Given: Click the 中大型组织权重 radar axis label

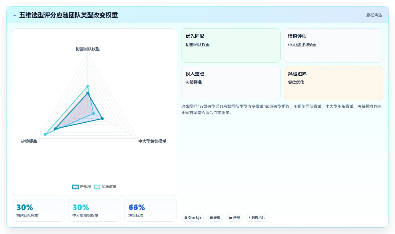Looking at the screenshot, I should 152,141.
